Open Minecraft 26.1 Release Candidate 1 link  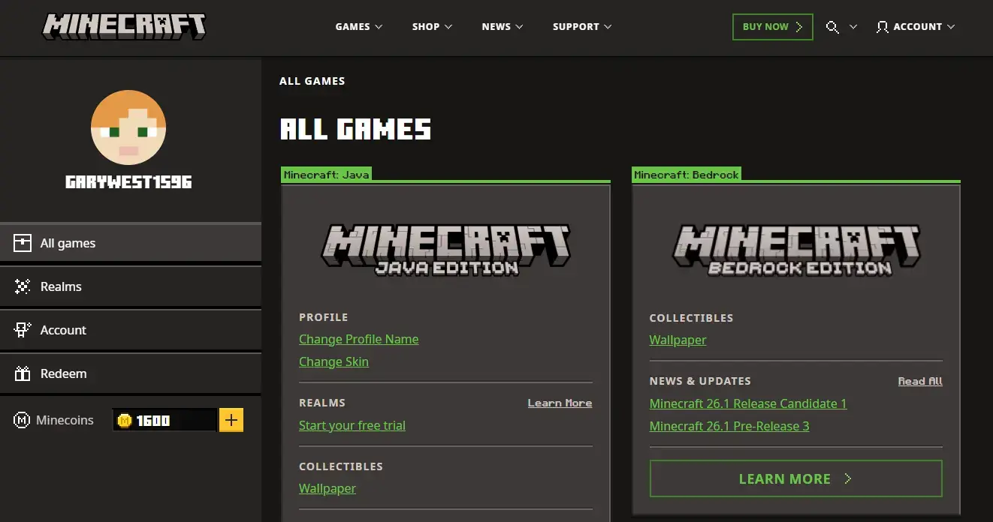(747, 403)
